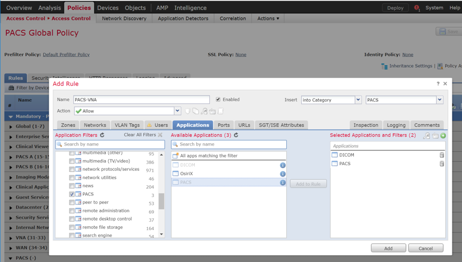Screen dimensions: 462x262
Task: Click the deployment alert notification icon
Action: click(417, 8)
